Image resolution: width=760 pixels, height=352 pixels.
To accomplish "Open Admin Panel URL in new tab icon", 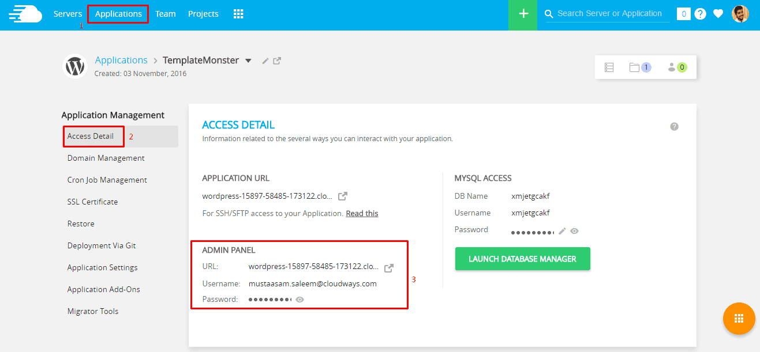I will pos(389,268).
